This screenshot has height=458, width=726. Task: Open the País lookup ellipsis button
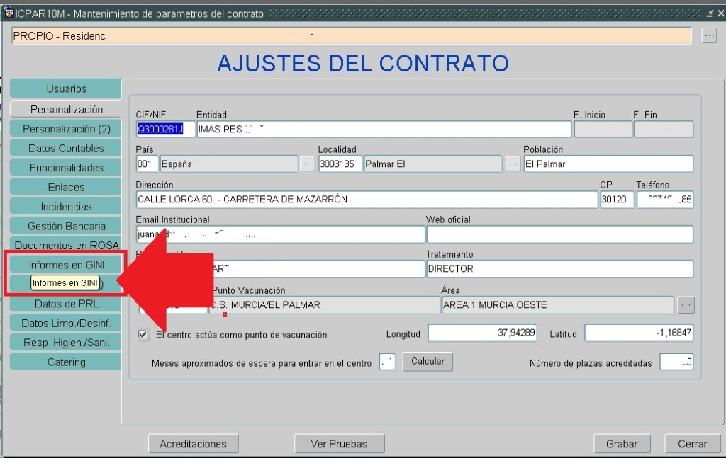[307, 164]
